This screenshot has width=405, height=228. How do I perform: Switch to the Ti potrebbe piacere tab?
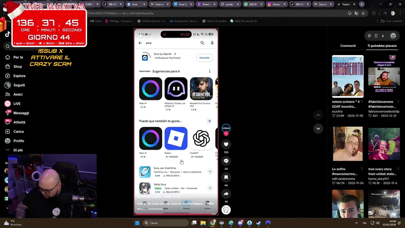(x=382, y=46)
